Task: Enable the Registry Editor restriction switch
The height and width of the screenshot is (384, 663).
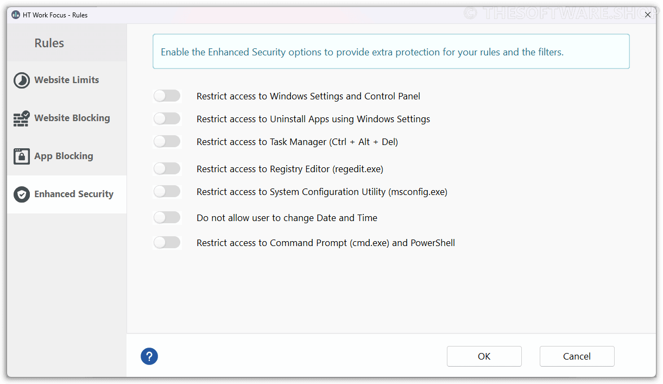Action: coord(167,169)
